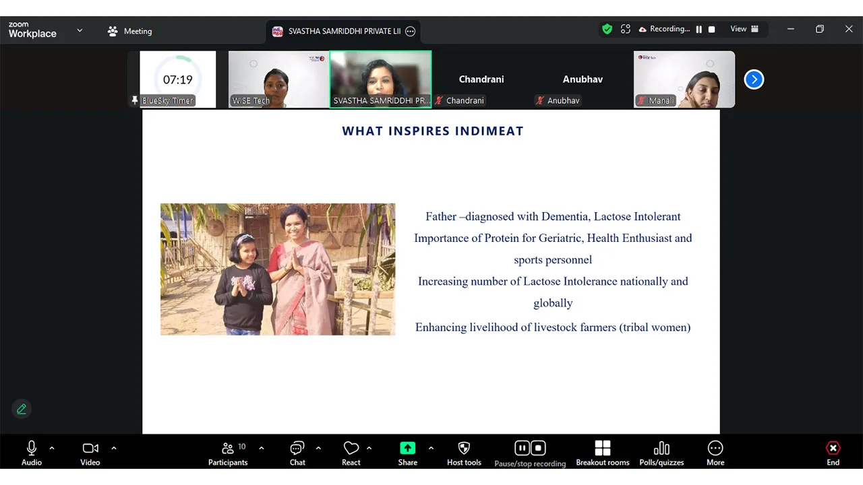Stop the recording in bottom toolbar
The width and height of the screenshot is (863, 485).
(x=538, y=448)
